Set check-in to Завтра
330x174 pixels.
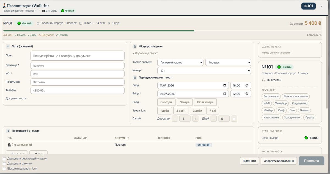185,102
